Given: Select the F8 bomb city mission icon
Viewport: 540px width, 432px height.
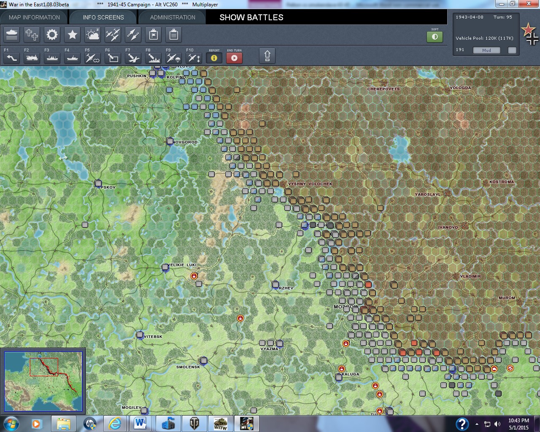Looking at the screenshot, I should (x=153, y=58).
